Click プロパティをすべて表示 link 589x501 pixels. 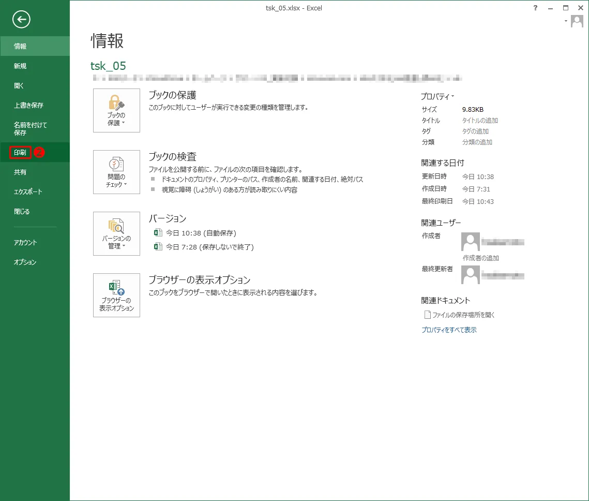[449, 330]
